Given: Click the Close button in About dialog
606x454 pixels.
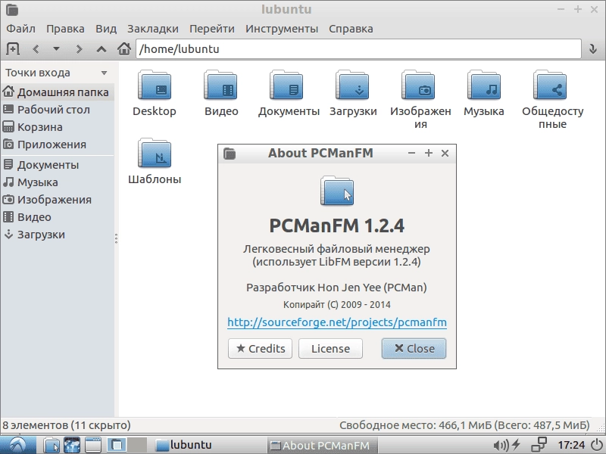Looking at the screenshot, I should point(414,349).
